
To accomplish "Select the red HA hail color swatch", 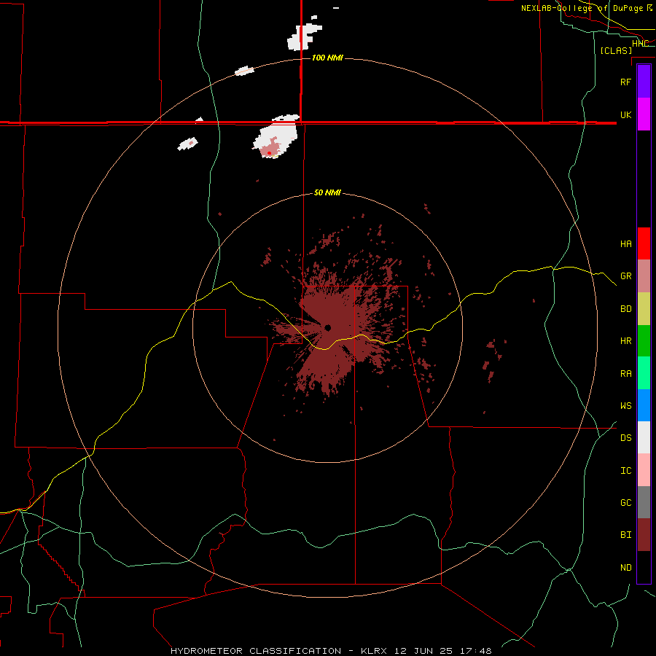I will pos(644,243).
